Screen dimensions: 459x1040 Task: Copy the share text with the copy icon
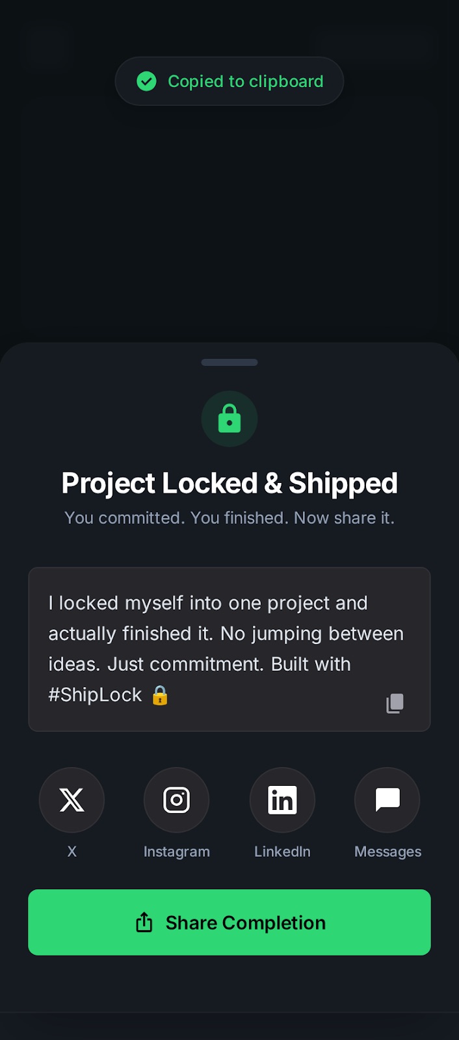[395, 703]
